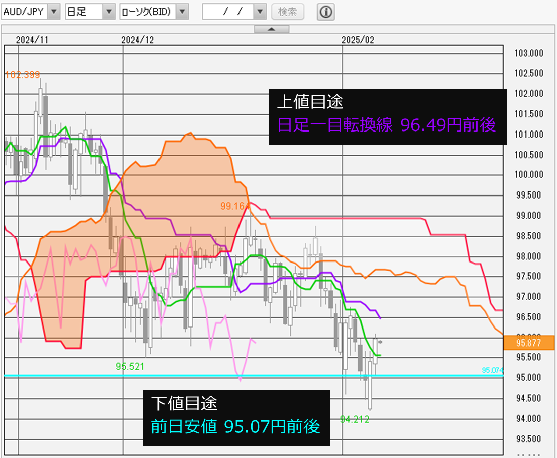Click the 100.000 price axis level
The image size is (557, 458).
[x=529, y=175]
